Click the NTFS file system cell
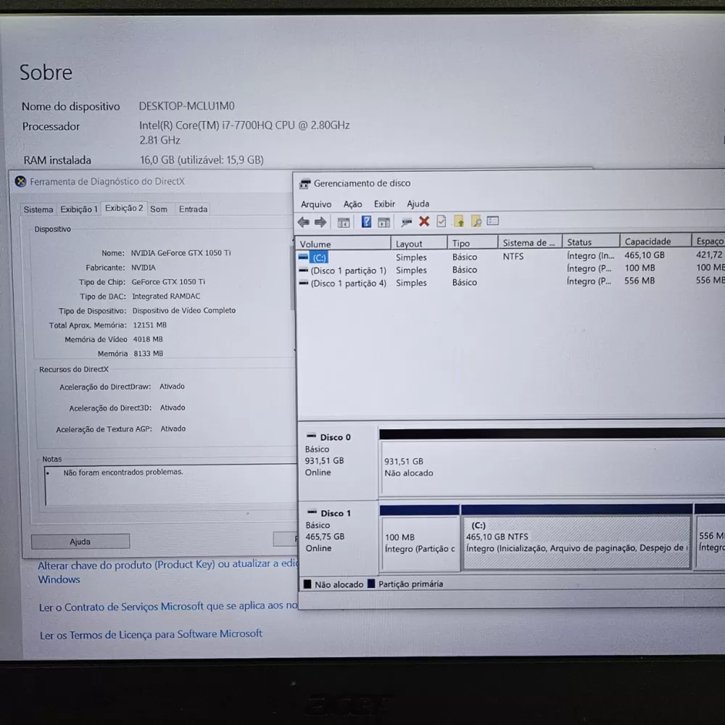The image size is (725, 725). pos(513,256)
